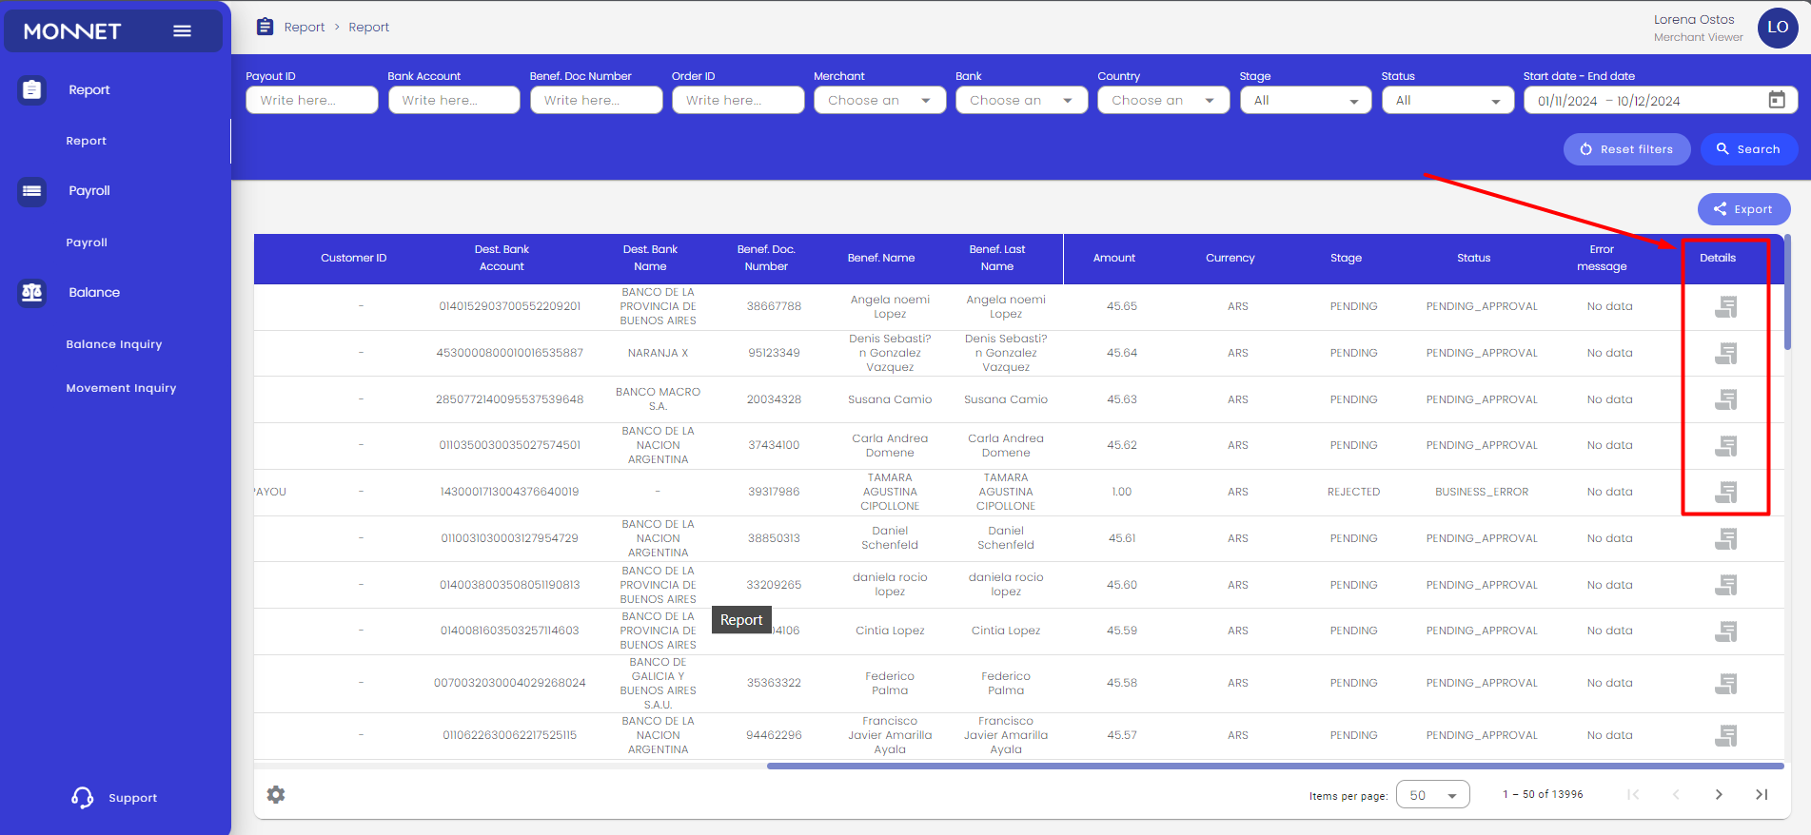Open the Status filter dropdown
Image resolution: width=1811 pixels, height=835 pixels.
click(x=1447, y=100)
